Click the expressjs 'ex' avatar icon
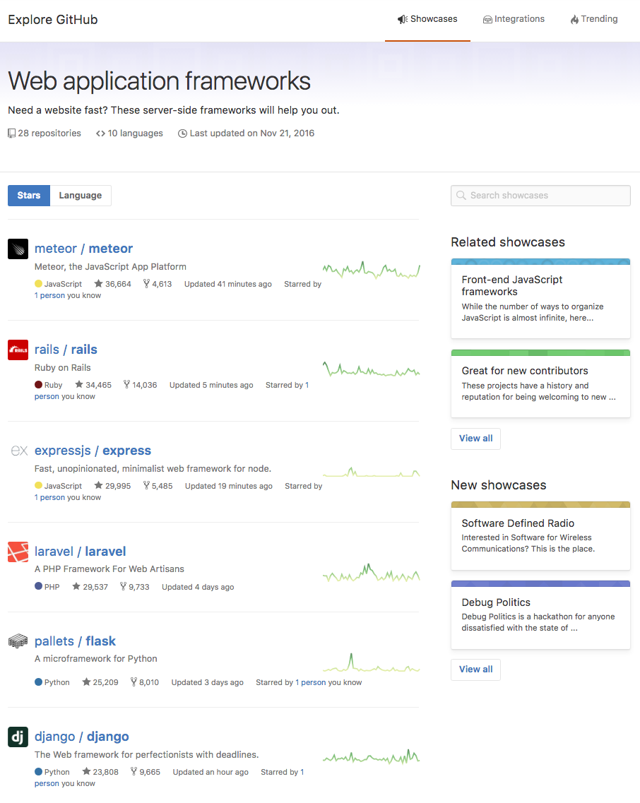640x803 pixels. (x=18, y=451)
